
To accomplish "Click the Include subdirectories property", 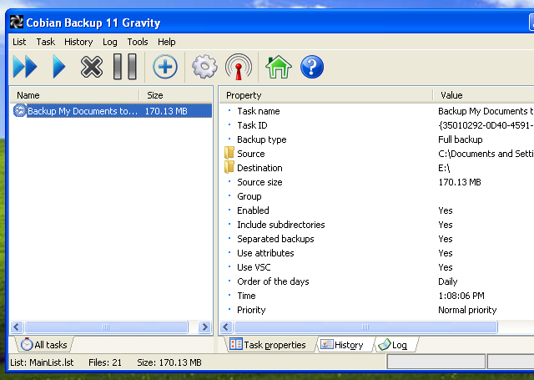I will coord(281,225).
